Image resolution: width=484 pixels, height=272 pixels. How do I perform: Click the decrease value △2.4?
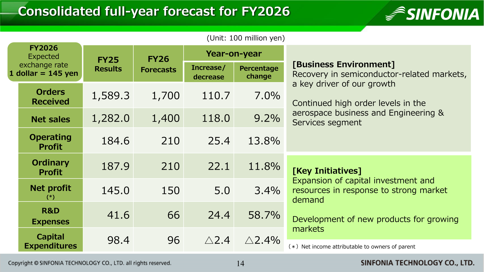pos(217,240)
